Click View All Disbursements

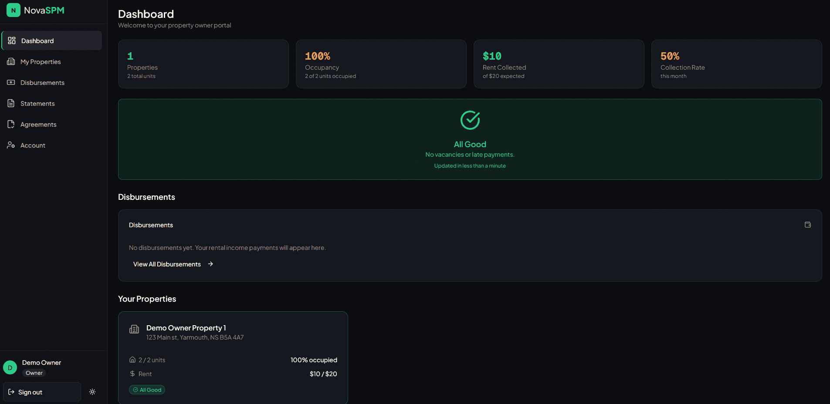coord(167,264)
